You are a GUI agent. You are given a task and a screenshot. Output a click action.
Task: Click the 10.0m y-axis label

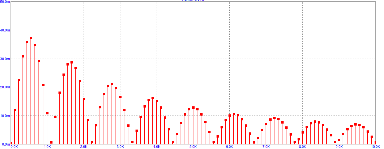point(5,116)
